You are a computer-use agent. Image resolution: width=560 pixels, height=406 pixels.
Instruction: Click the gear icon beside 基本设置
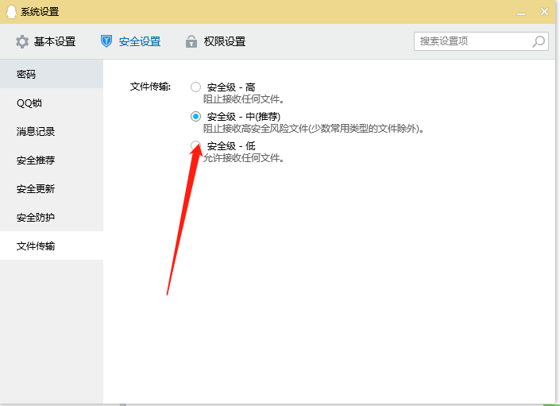point(22,41)
